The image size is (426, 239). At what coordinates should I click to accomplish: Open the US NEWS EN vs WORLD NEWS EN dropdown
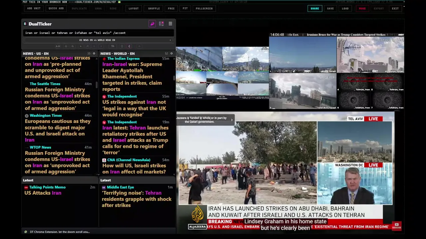pos(98,40)
